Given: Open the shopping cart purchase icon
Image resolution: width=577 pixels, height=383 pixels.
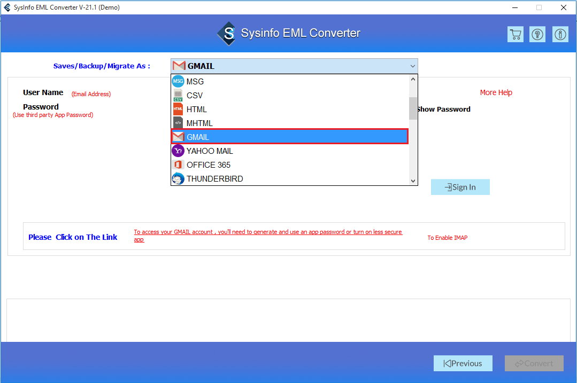Looking at the screenshot, I should (515, 35).
